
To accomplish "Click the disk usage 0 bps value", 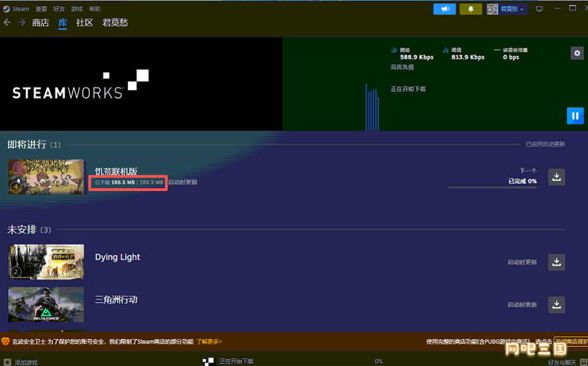I will click(x=511, y=57).
